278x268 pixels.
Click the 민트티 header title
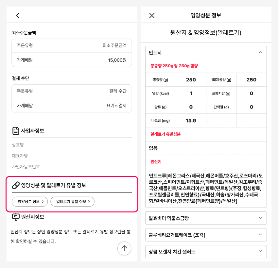pyautogui.click(x=155, y=53)
